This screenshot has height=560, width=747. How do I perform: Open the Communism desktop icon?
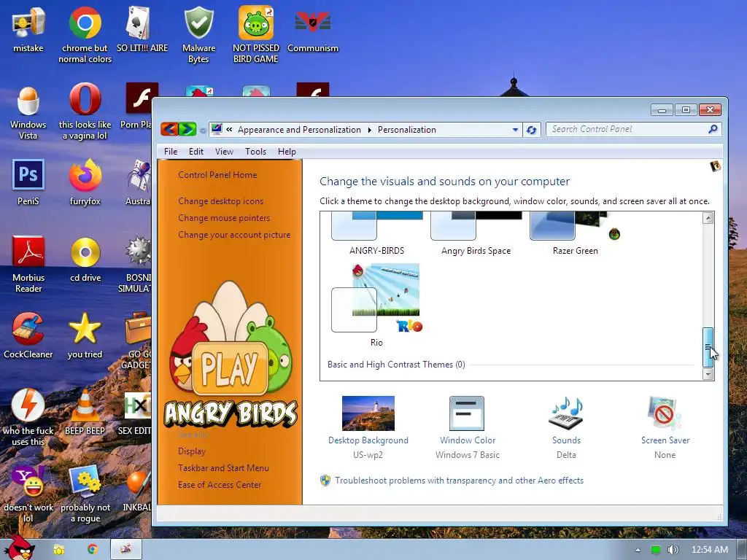click(312, 29)
